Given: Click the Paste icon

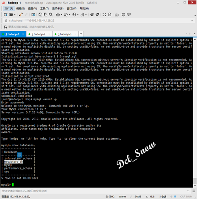Looking at the screenshot, I should coord(45,15).
